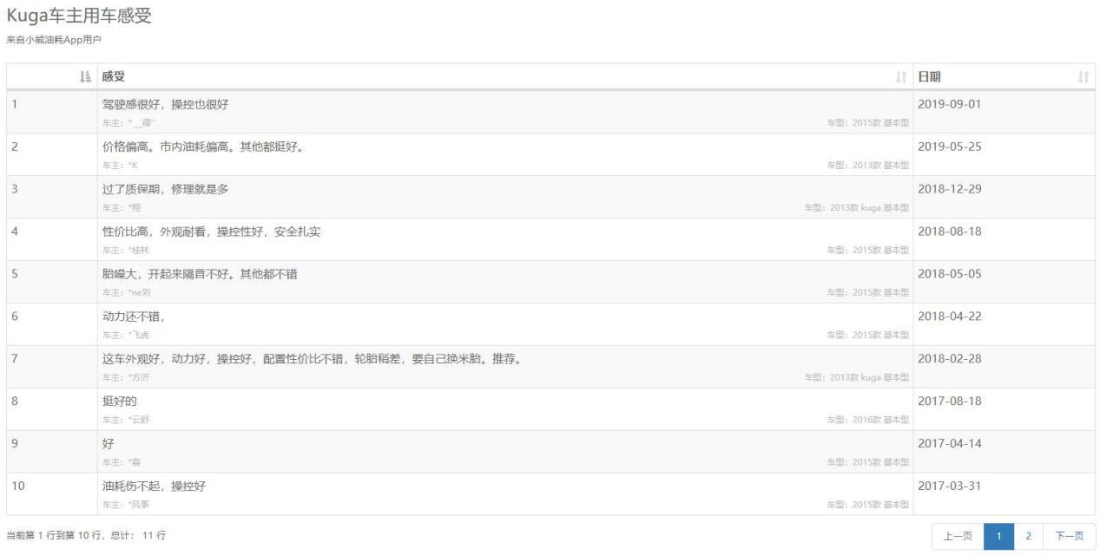Click the date 2018-02-28
The height and width of the screenshot is (555, 1100).
coord(950,359)
